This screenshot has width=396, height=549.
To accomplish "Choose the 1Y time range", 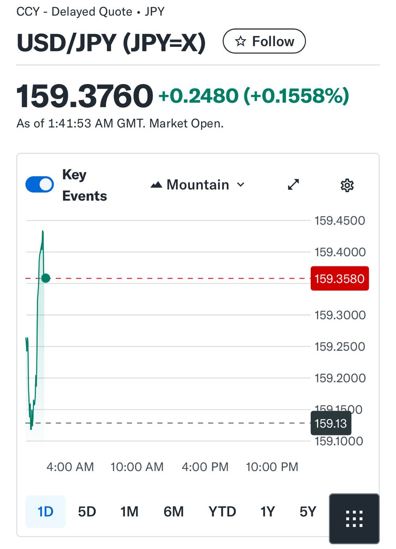I will 267,512.
